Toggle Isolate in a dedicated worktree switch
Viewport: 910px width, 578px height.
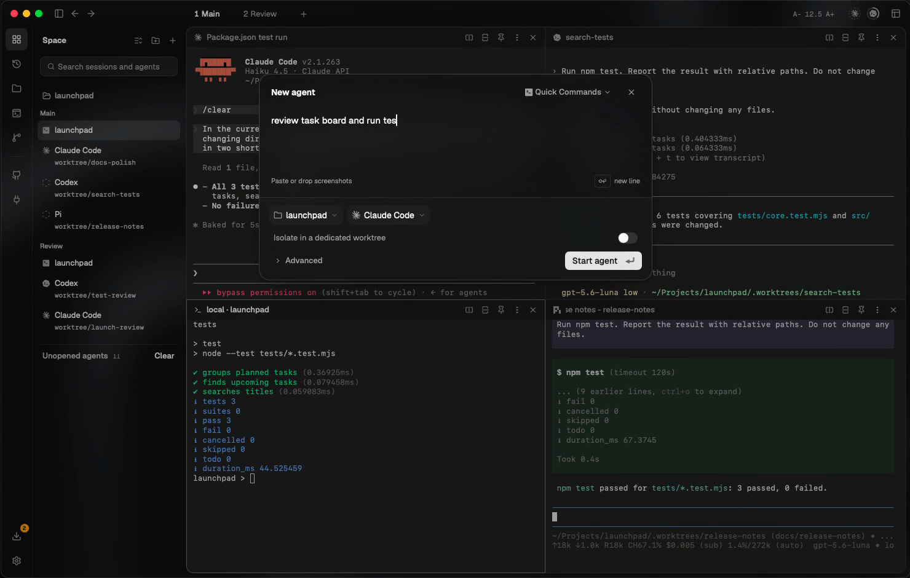(627, 238)
